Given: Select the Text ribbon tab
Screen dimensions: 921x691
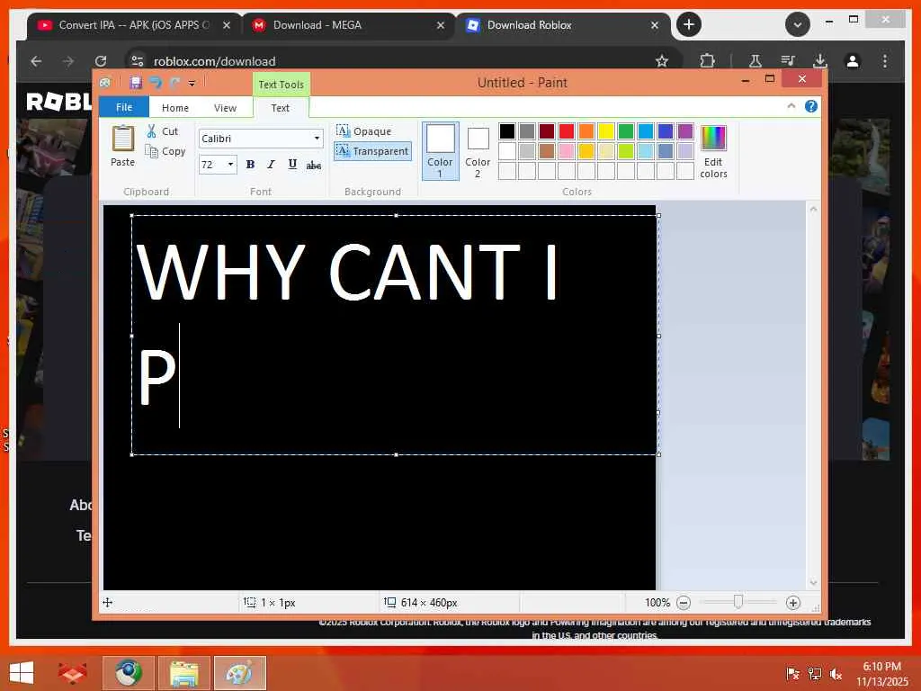Looking at the screenshot, I should pos(281,108).
